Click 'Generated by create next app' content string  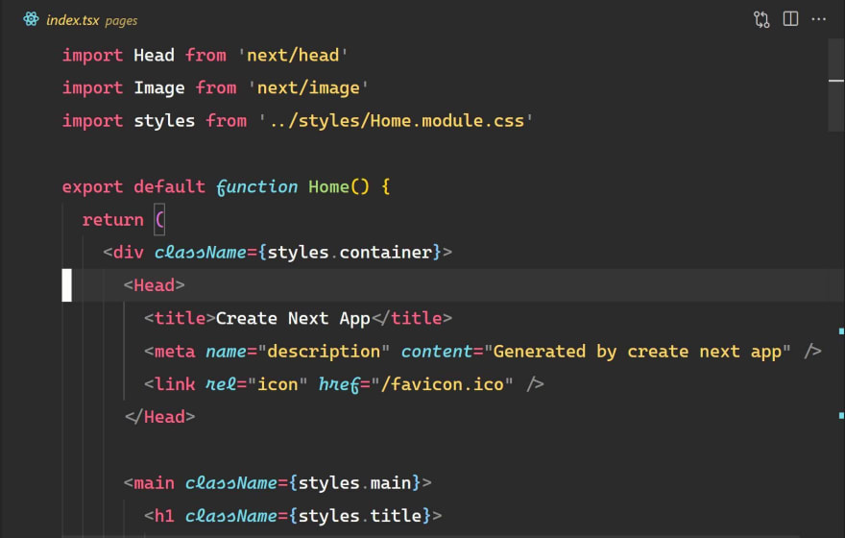pyautogui.click(x=637, y=352)
